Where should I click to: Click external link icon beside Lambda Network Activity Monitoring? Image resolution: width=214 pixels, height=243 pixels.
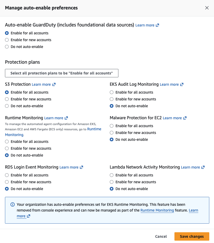click(x=203, y=167)
